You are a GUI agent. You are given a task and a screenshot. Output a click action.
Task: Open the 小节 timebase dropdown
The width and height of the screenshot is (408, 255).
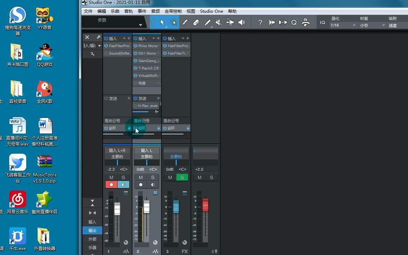[384, 25]
